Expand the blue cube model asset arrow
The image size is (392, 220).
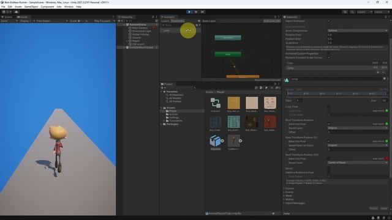point(222,141)
